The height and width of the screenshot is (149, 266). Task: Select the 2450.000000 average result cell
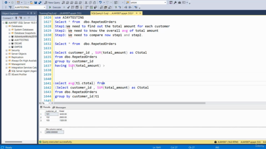tap(54, 132)
